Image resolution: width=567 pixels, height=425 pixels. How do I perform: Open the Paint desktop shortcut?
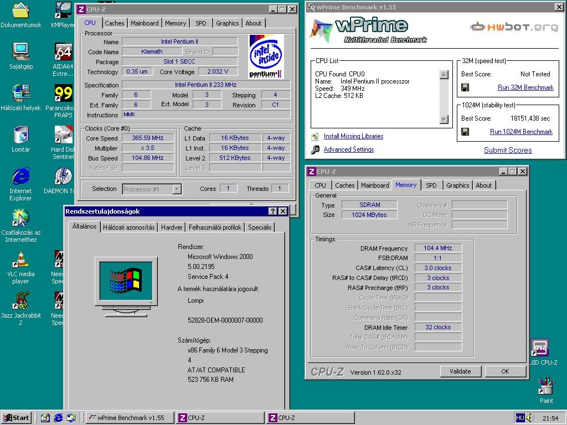(546, 386)
